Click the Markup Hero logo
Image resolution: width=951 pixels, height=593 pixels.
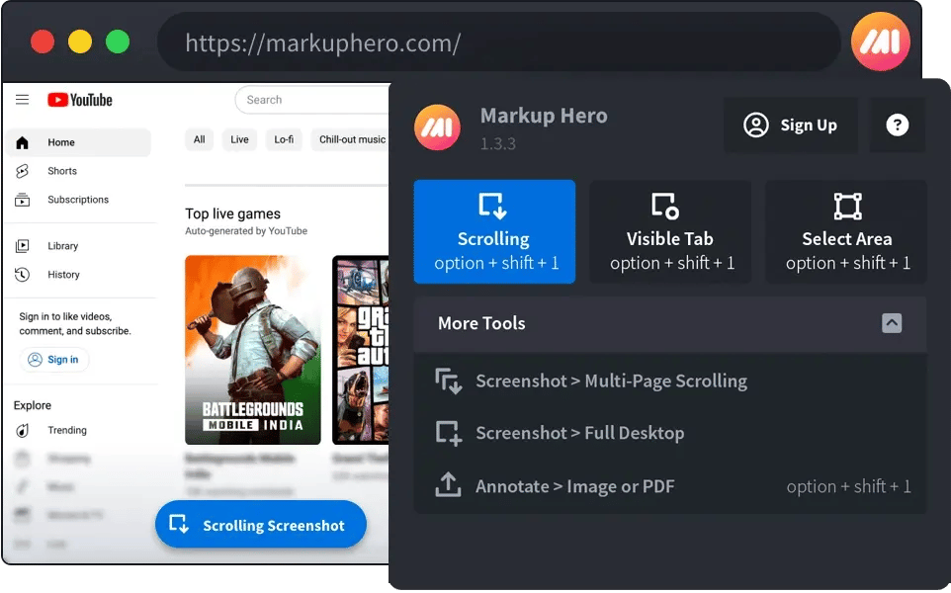point(437,127)
